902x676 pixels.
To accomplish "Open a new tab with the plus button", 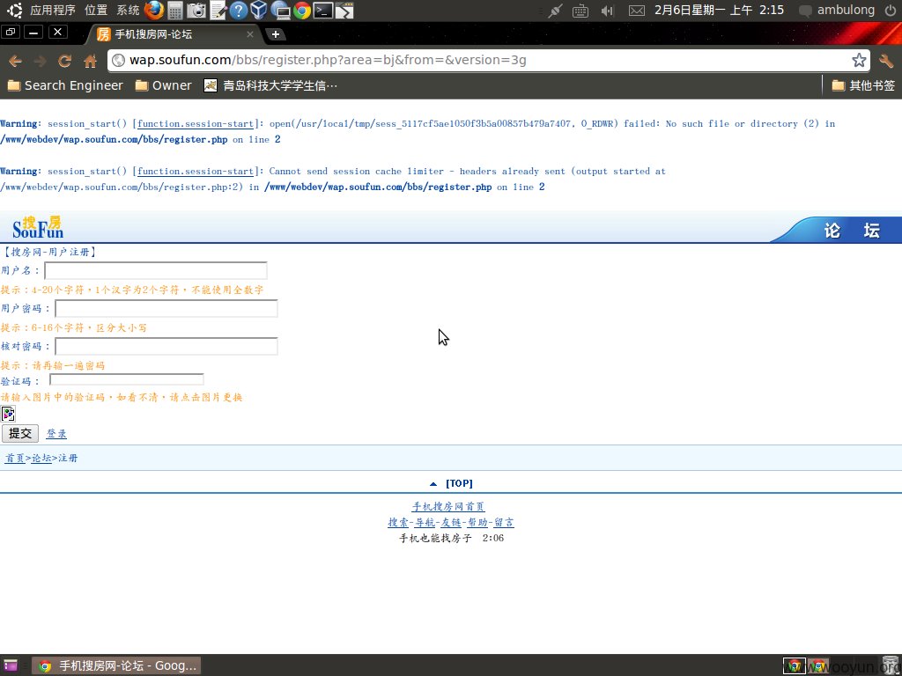I will point(276,34).
